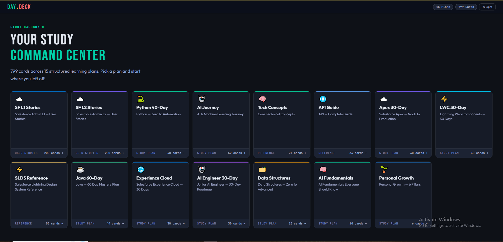
Task: Select the API Guide card title
Action: 329,107
